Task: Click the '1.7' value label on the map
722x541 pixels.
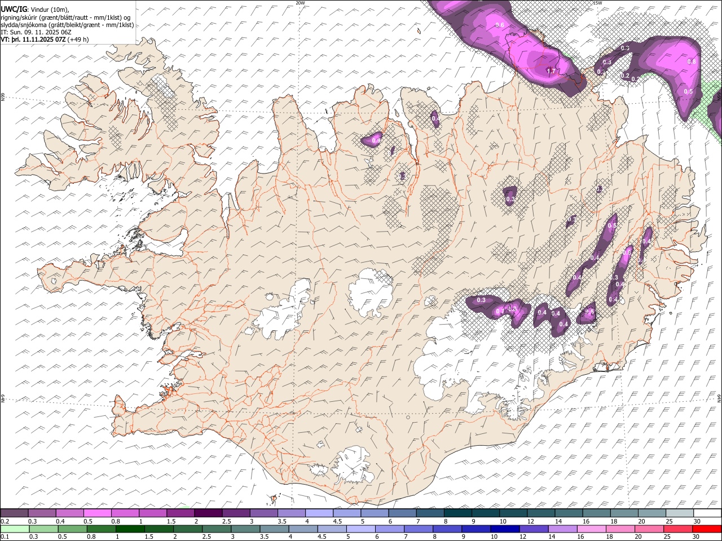Action: pos(551,72)
